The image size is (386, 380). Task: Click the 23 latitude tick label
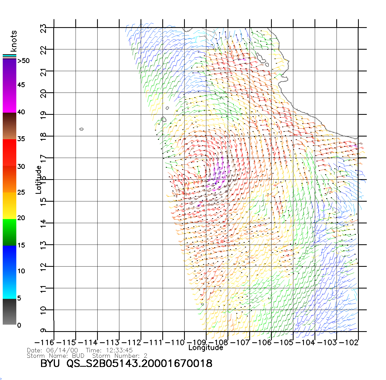[x=43, y=28]
